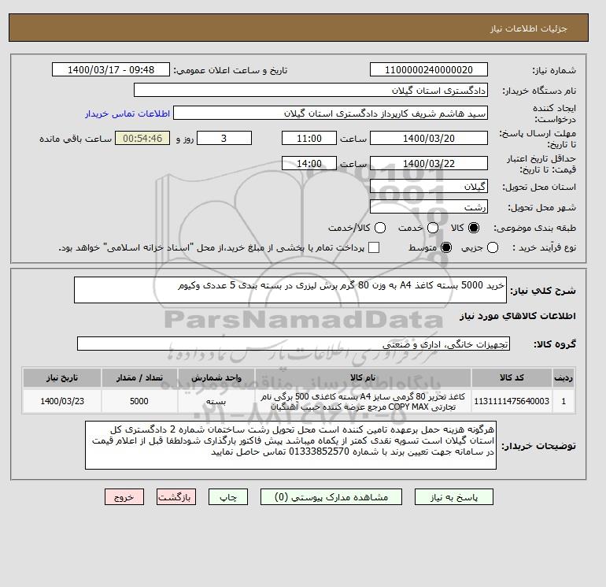The image size is (606, 587).
Task: Click the نام کالا column header
Action: click(x=363, y=377)
